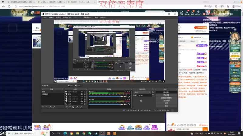243x136 pixels.
Task: Open scene transition properties gear
Action: [153, 92]
